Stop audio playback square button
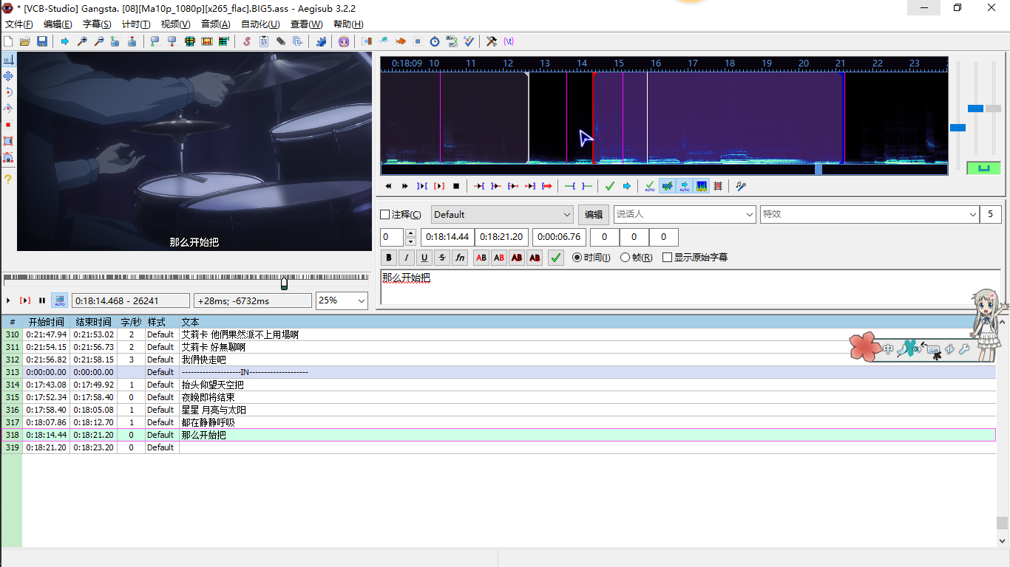The image size is (1010, 567). click(456, 186)
